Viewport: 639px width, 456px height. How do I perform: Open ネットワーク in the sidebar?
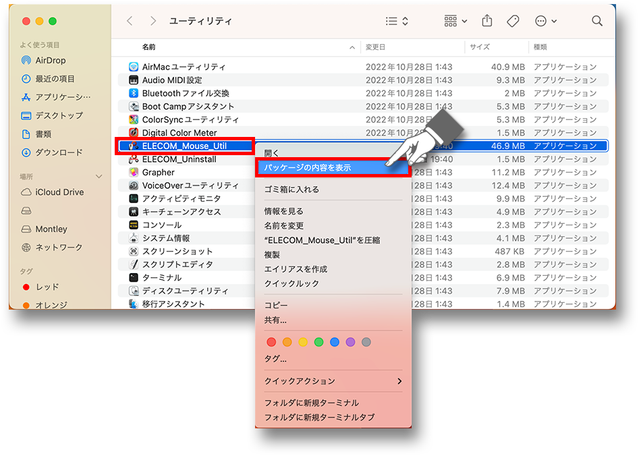click(52, 248)
